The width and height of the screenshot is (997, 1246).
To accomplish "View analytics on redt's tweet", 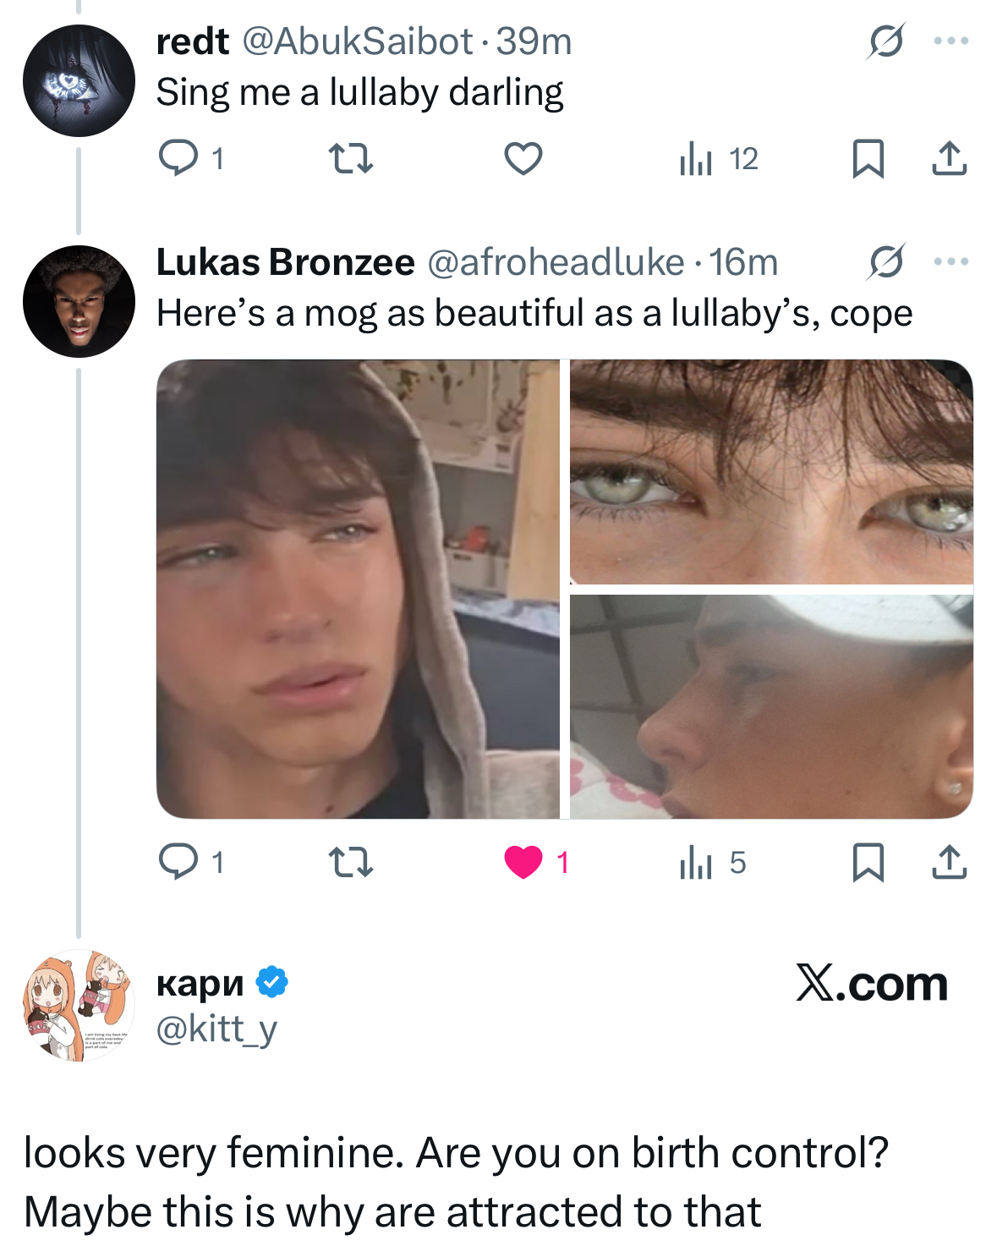I will coord(696,158).
